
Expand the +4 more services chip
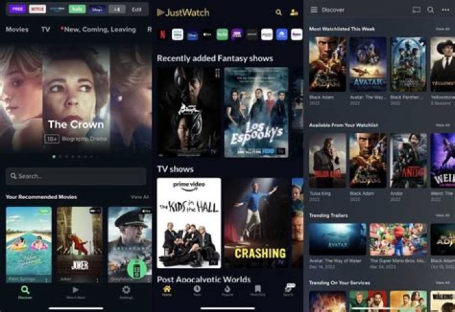[x=116, y=9]
